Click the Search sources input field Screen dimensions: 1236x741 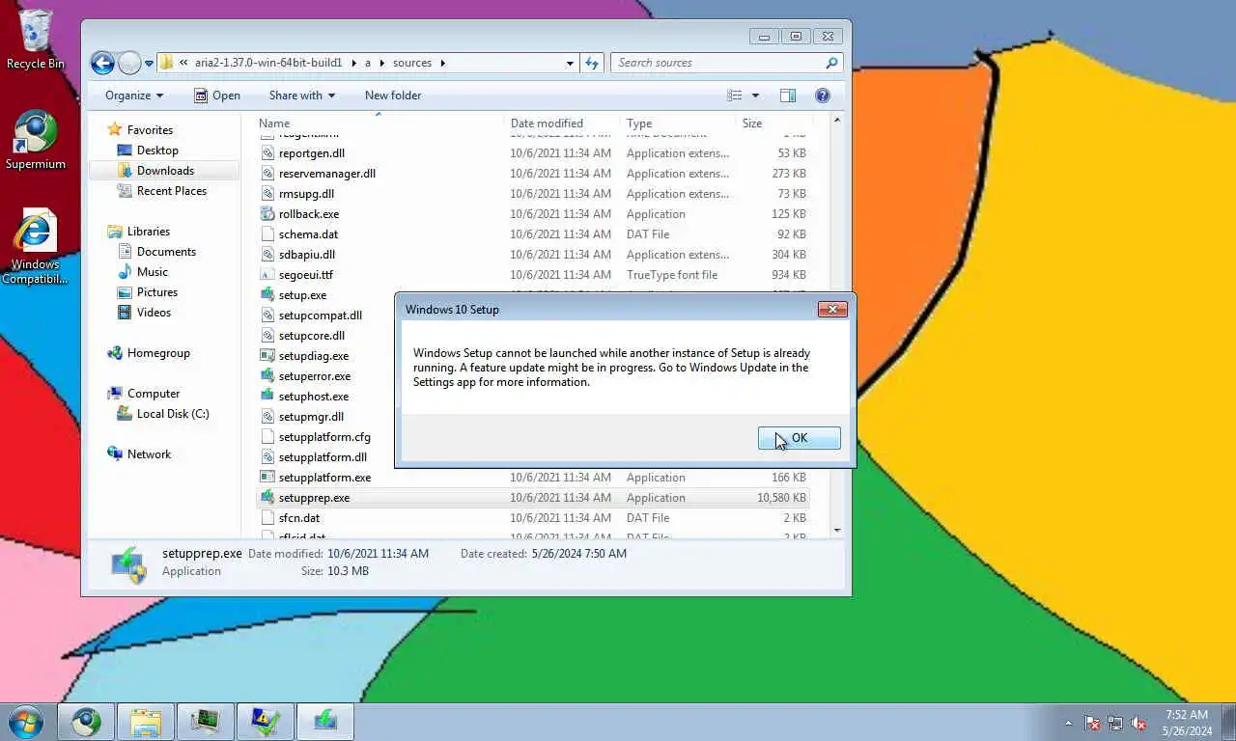pyautogui.click(x=718, y=63)
